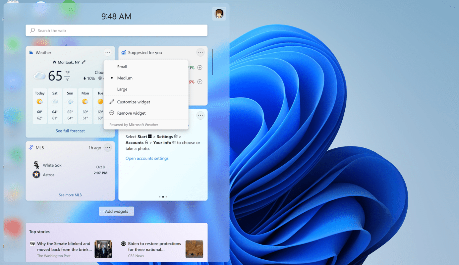
Task: Click the Biden story thumbnail image
Action: 194,249
